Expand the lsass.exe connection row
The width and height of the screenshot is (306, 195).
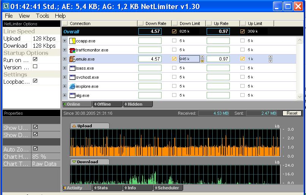click(64, 68)
